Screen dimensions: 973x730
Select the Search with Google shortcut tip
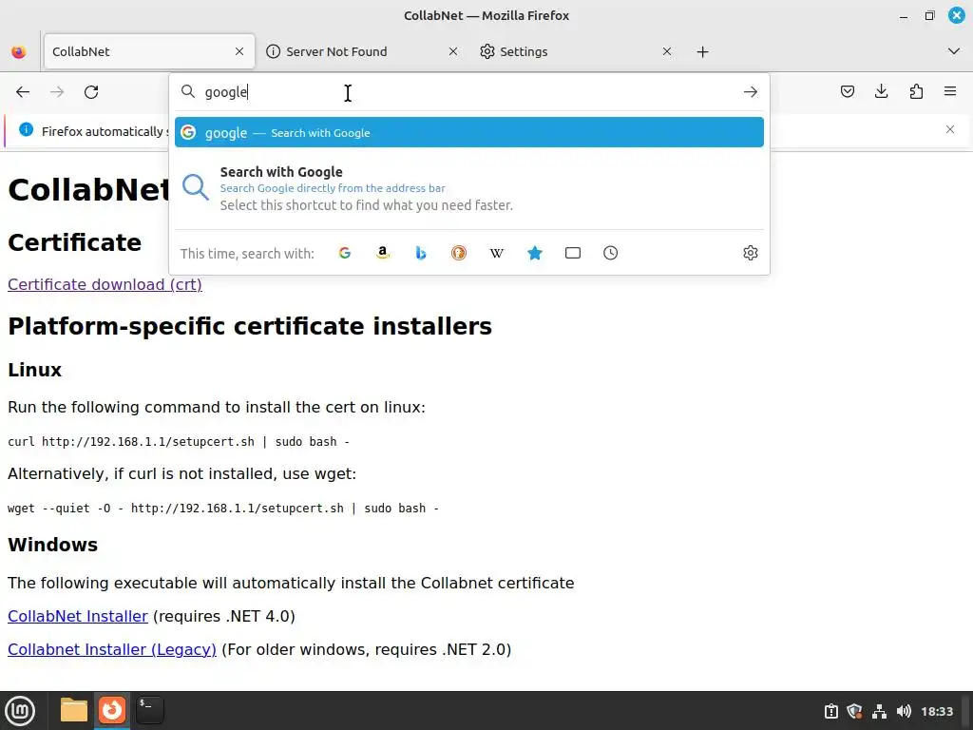click(469, 188)
